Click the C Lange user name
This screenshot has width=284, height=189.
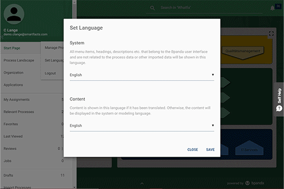(x=11, y=30)
